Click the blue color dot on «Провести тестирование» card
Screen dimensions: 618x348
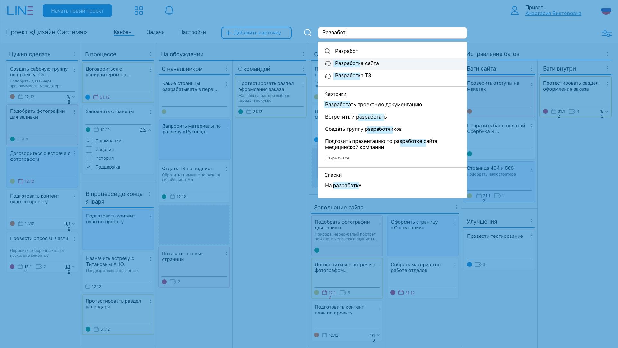[469, 265]
